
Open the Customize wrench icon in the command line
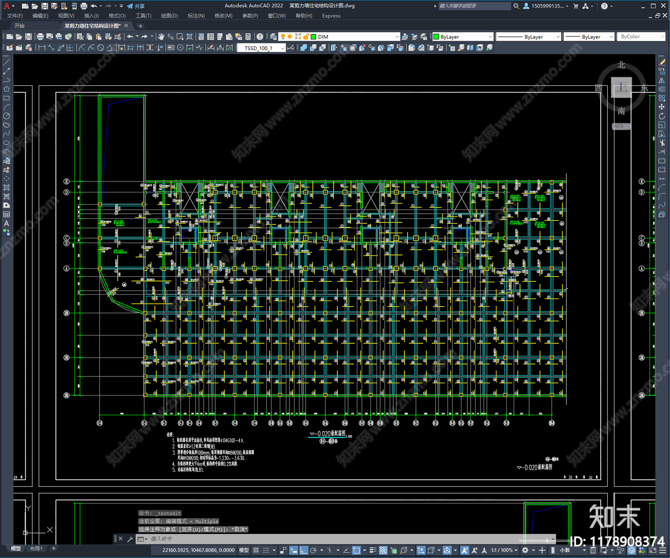coord(130,539)
